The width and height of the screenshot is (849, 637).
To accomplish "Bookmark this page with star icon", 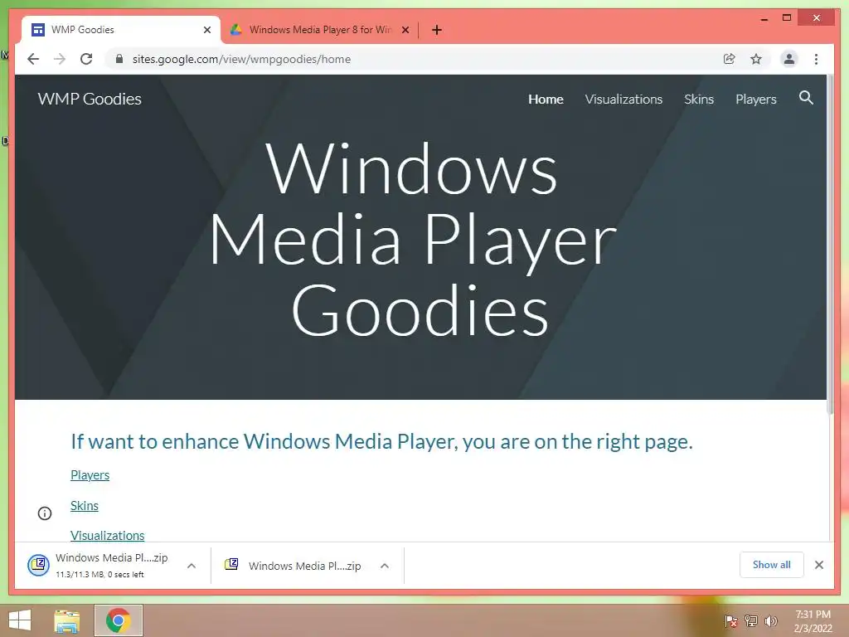I will [x=756, y=59].
